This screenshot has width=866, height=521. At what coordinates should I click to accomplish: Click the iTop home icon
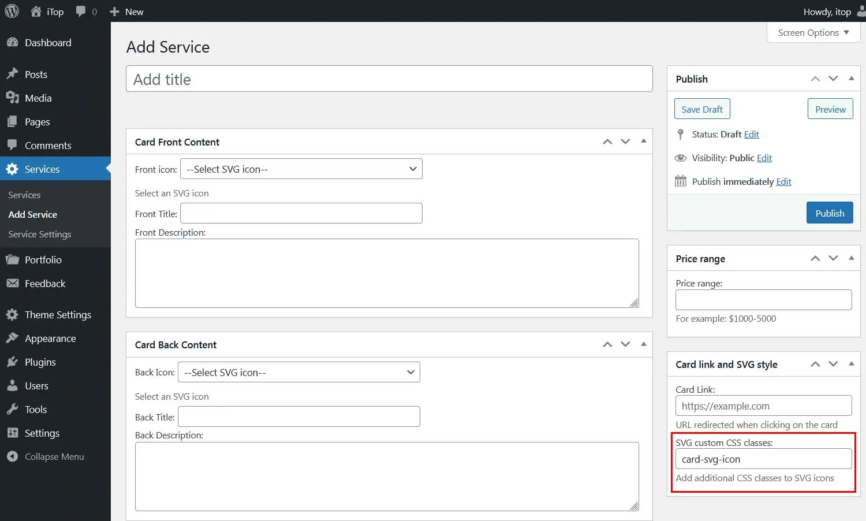(x=36, y=11)
